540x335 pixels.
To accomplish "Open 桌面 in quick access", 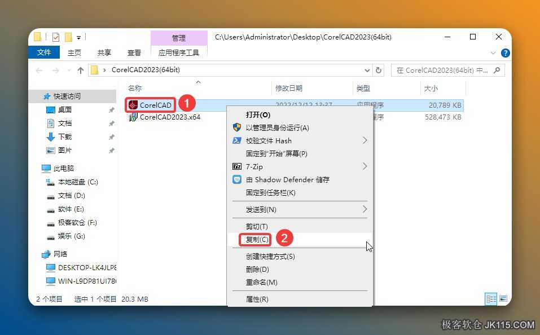I will [x=65, y=110].
